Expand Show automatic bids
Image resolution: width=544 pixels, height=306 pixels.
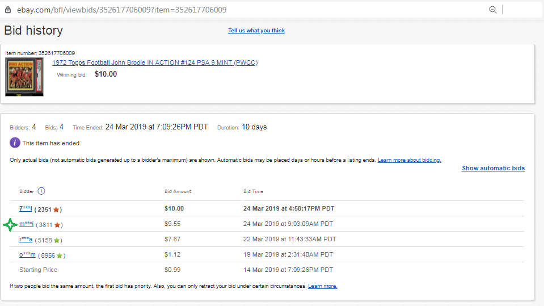coord(493,168)
